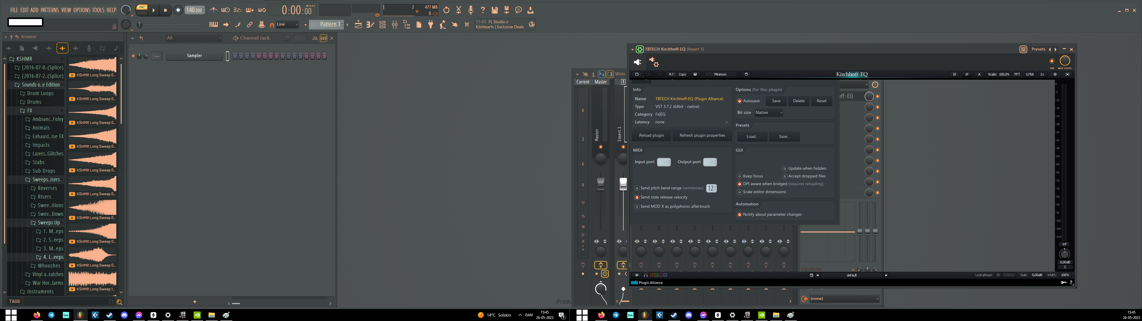Toggle the wait-for-input icon
This screenshot has width=1142, height=321.
pos(225,10)
